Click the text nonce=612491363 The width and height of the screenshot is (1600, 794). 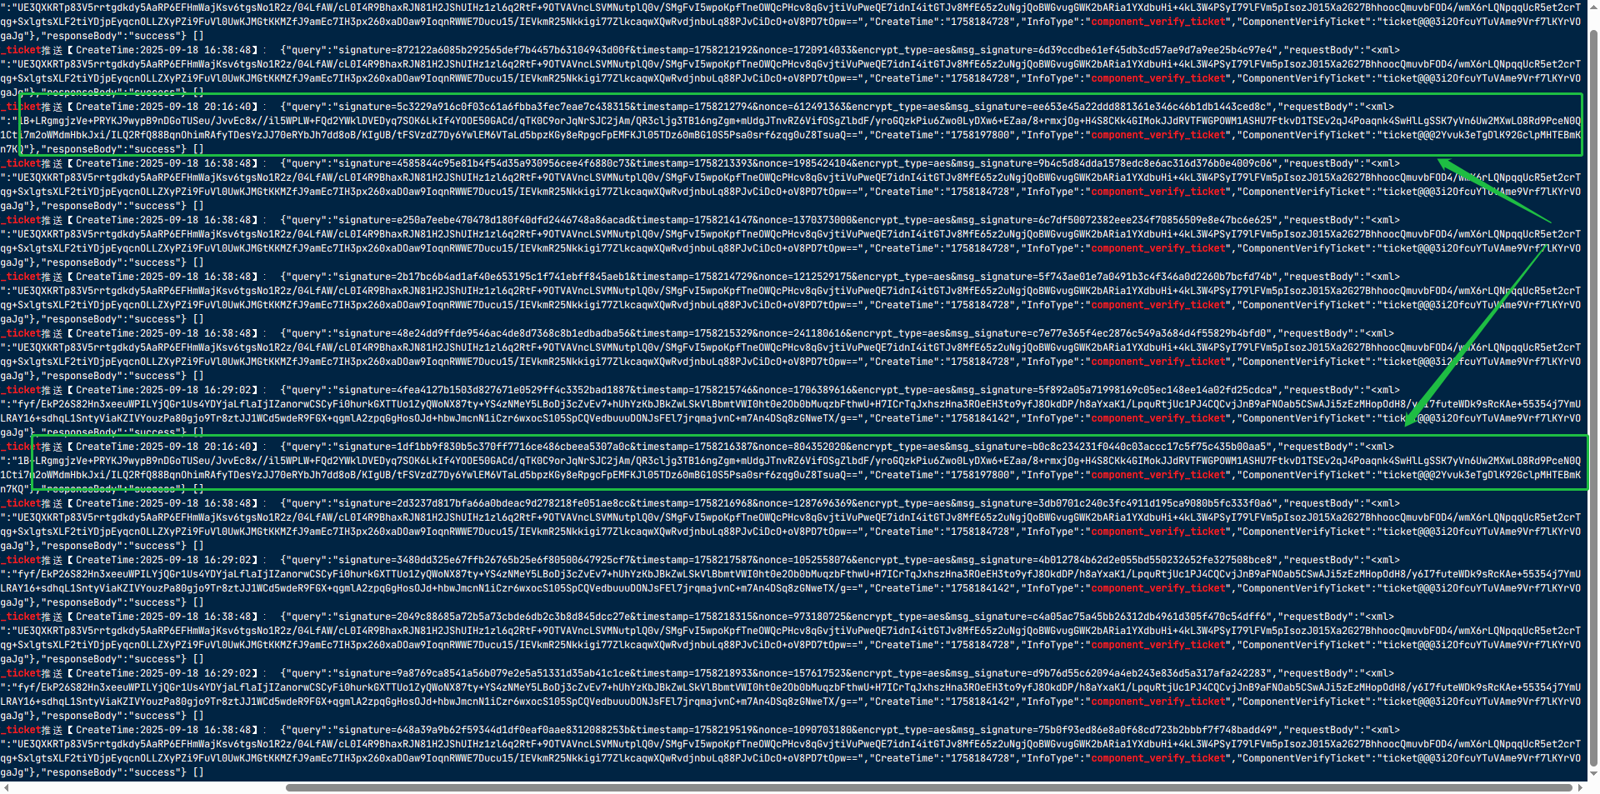pos(804,107)
